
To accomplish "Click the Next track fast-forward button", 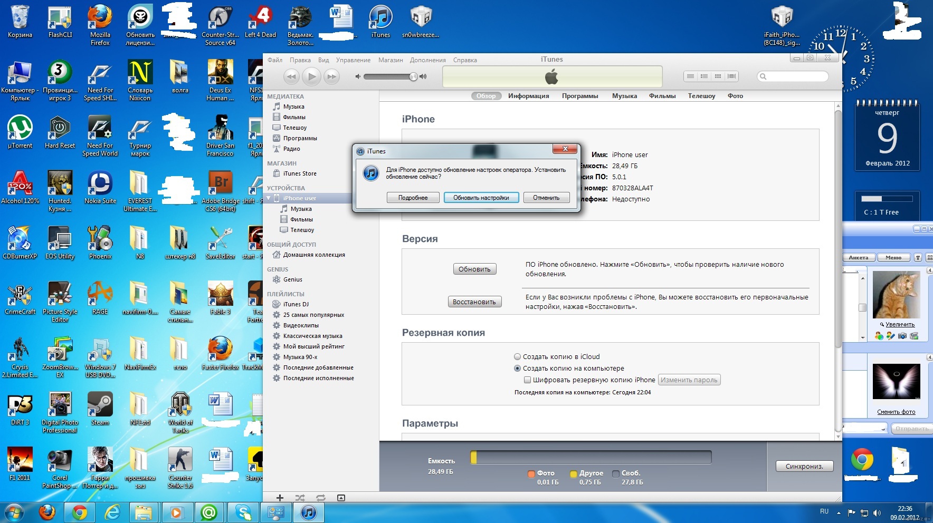I will pyautogui.click(x=331, y=76).
